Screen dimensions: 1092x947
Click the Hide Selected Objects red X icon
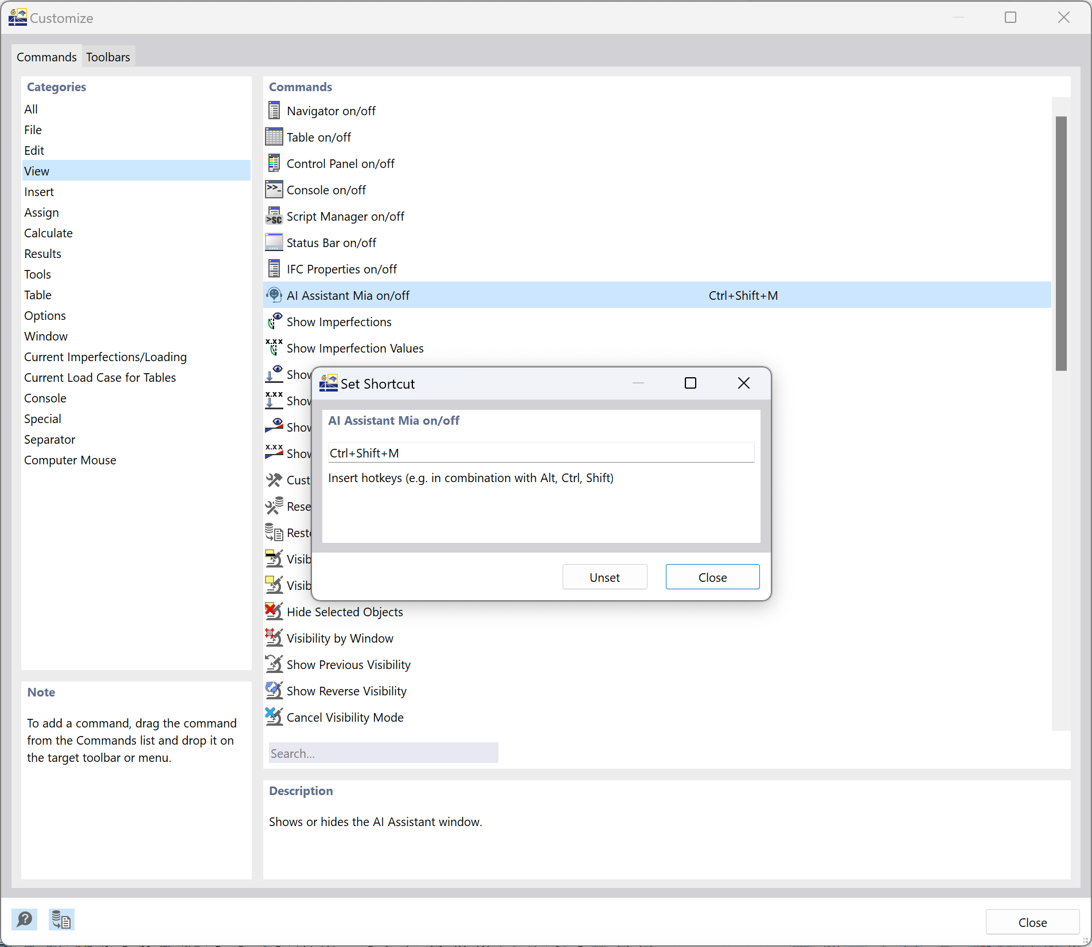coord(274,611)
